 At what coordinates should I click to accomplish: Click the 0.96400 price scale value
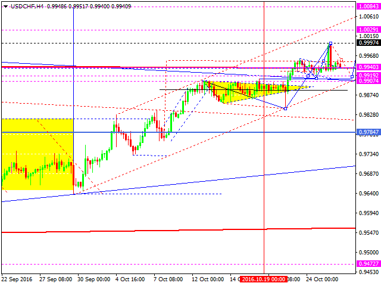point(369,194)
